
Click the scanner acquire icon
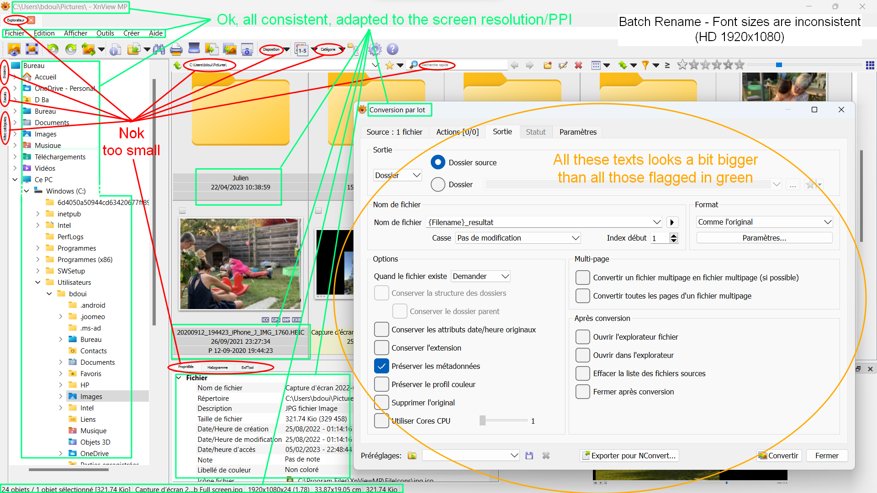194,48
